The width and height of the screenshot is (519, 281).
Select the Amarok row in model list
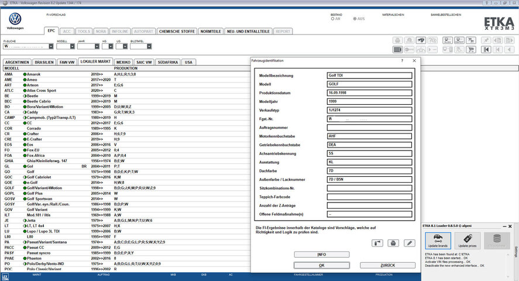coord(126,74)
